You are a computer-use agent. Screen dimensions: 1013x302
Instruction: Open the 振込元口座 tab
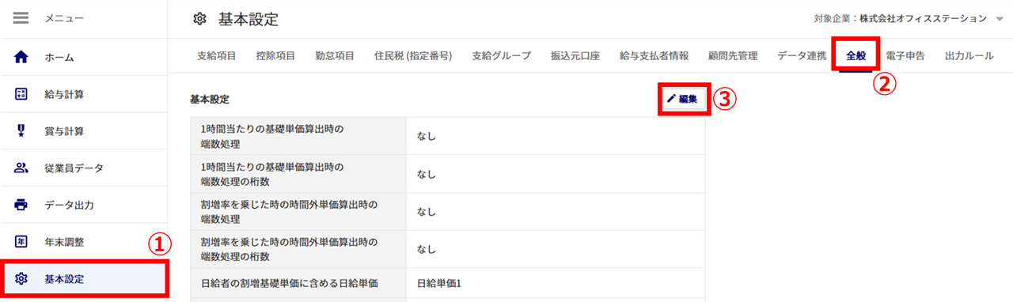pyautogui.click(x=575, y=55)
